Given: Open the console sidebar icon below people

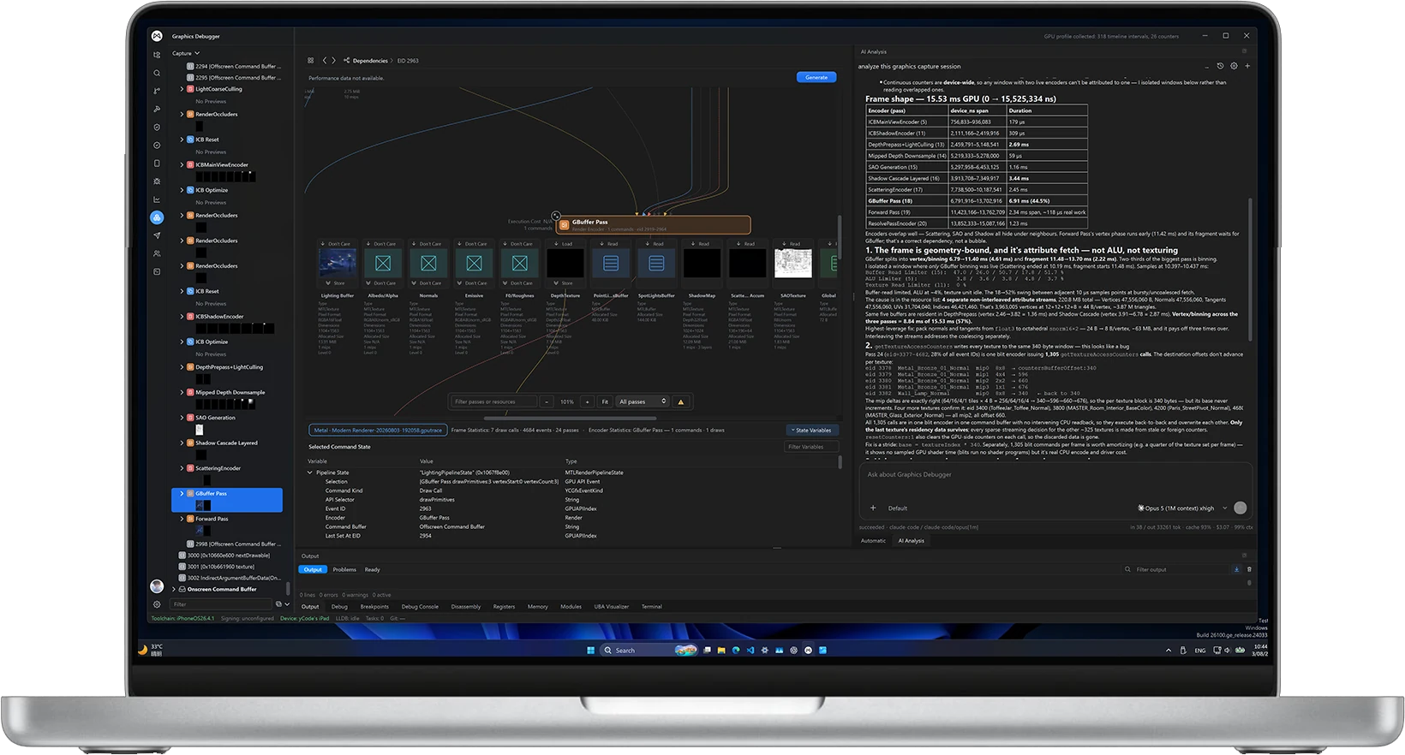Looking at the screenshot, I should (157, 271).
